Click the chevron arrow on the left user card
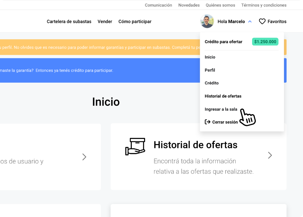This screenshot has height=217, width=303. pos(84,157)
